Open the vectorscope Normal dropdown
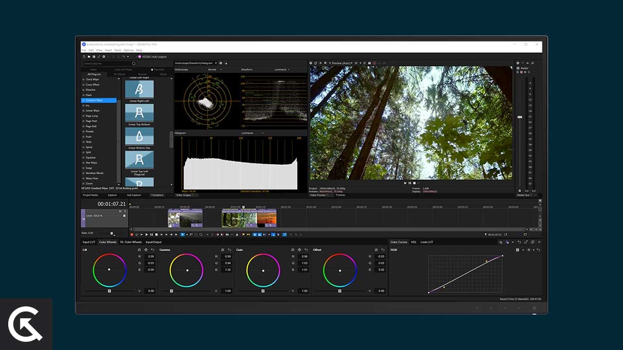The height and width of the screenshot is (350, 623). 214,69
